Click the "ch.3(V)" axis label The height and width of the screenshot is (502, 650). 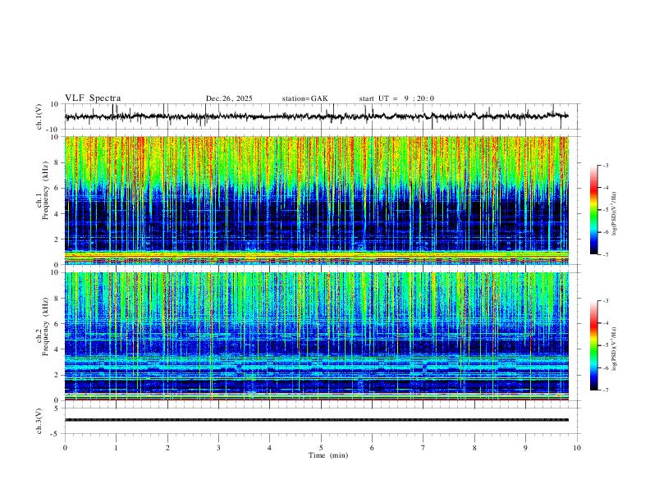point(39,421)
